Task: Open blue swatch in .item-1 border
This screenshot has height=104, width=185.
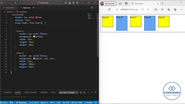Action: point(41,34)
